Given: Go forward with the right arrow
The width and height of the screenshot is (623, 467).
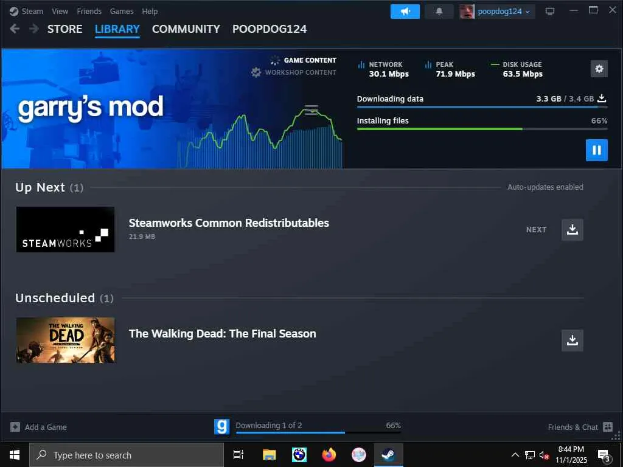Looking at the screenshot, I should [34, 29].
